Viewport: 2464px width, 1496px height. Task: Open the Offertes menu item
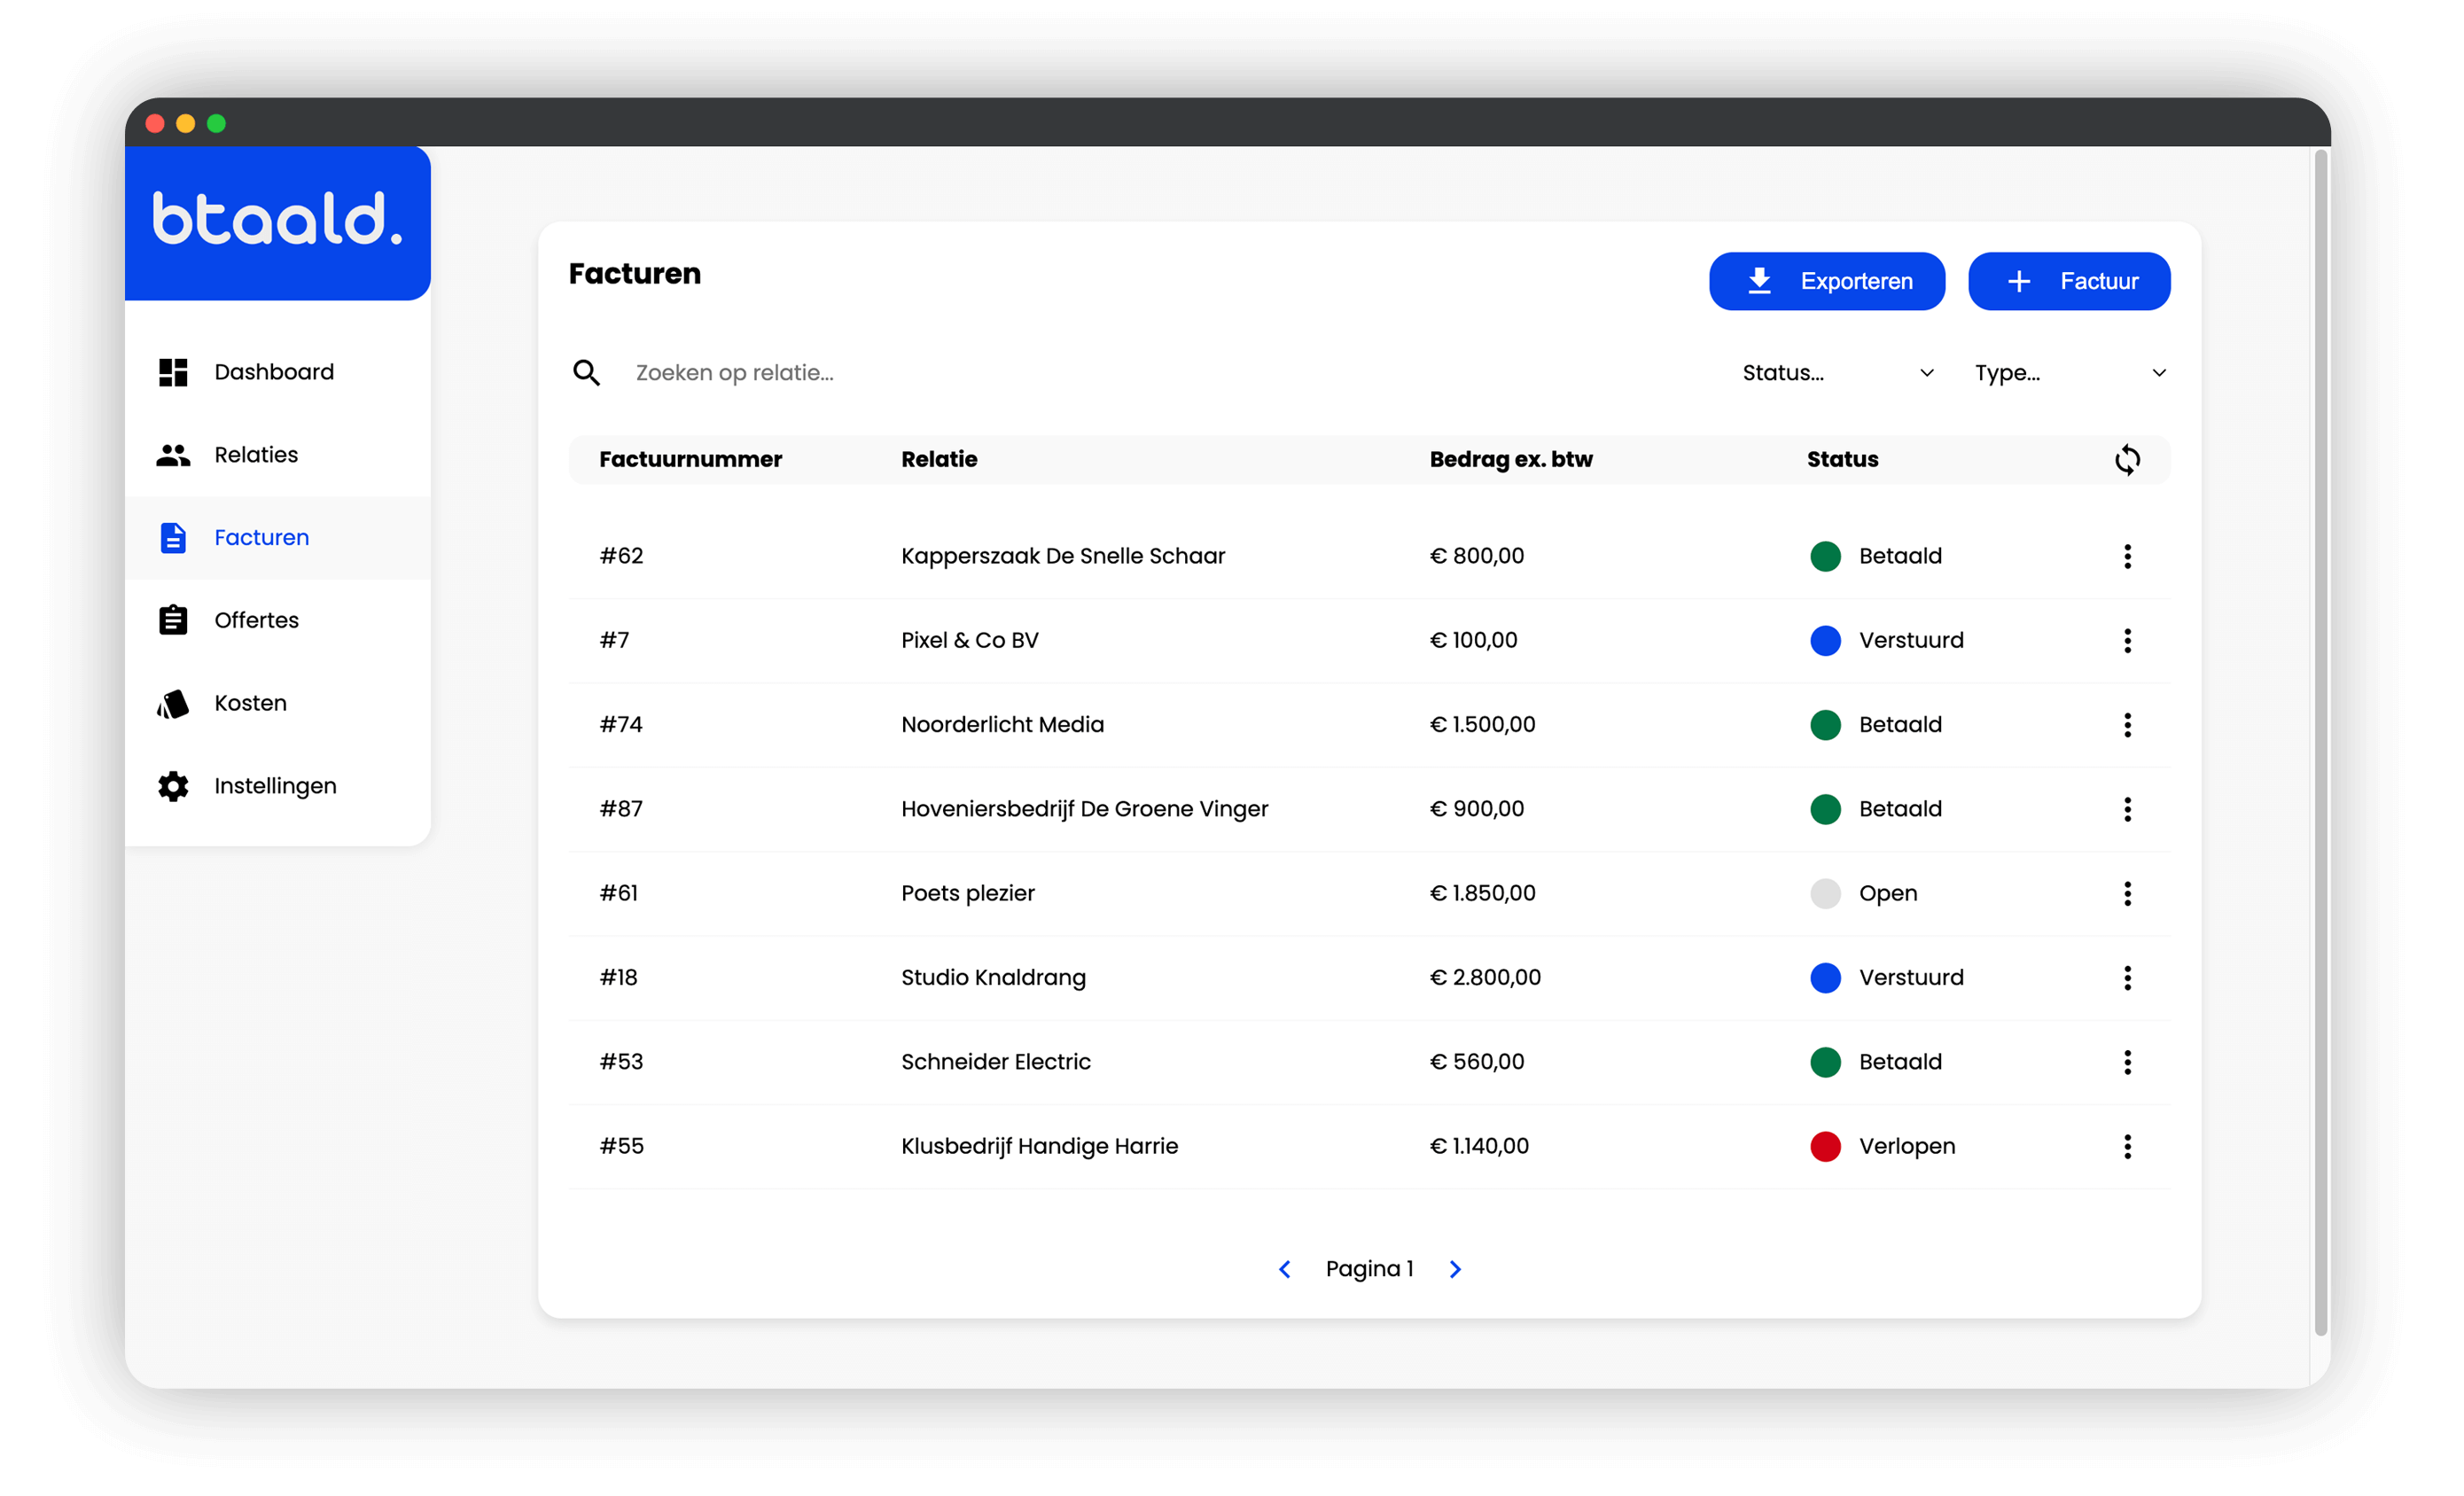[x=278, y=620]
